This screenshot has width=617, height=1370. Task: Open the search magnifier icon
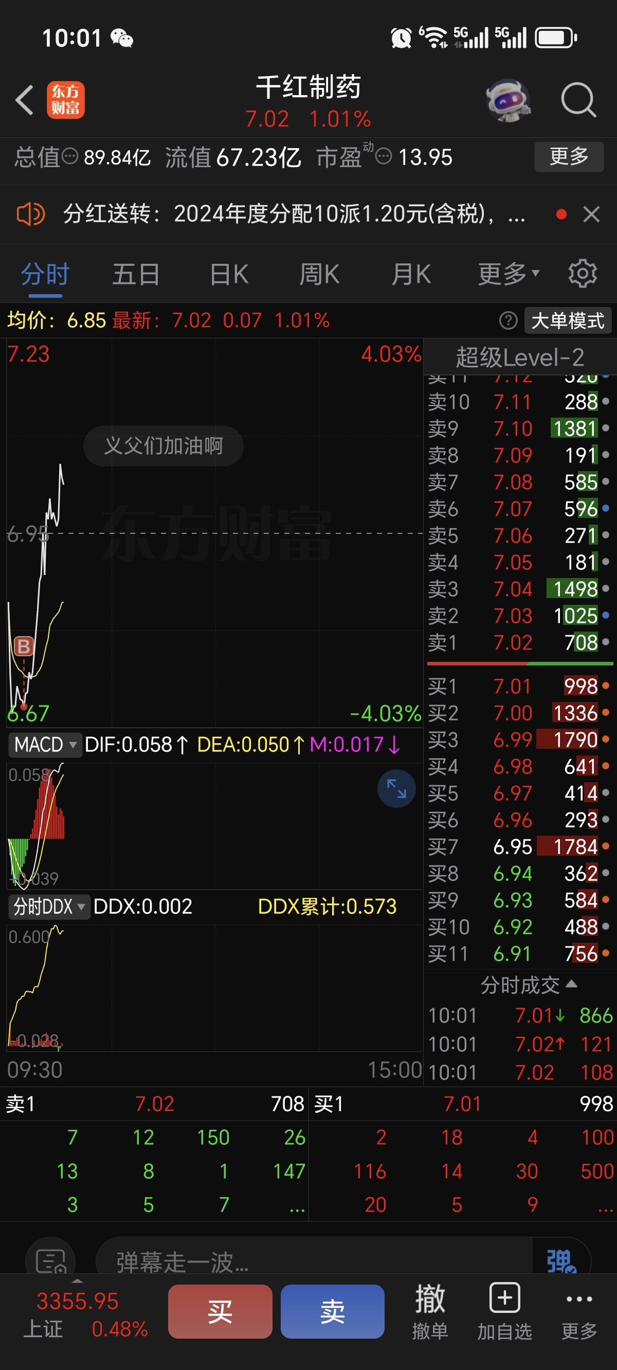[x=578, y=100]
